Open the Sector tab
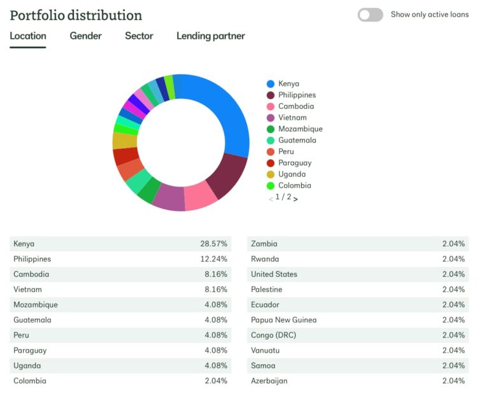489x403 pixels. tap(139, 36)
